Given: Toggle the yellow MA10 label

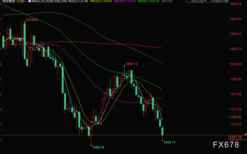Looking at the screenshot, I should point(101,1).
